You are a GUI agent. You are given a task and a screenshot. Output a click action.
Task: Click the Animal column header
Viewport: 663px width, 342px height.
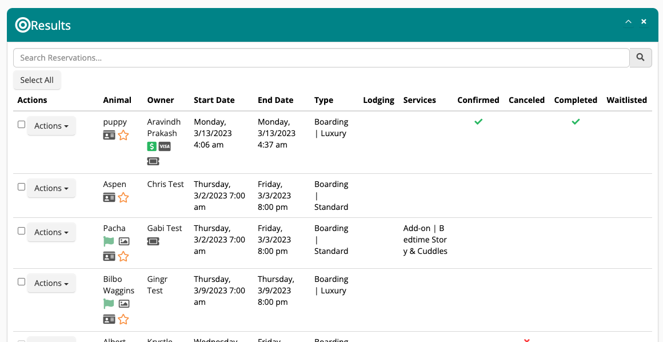[117, 100]
